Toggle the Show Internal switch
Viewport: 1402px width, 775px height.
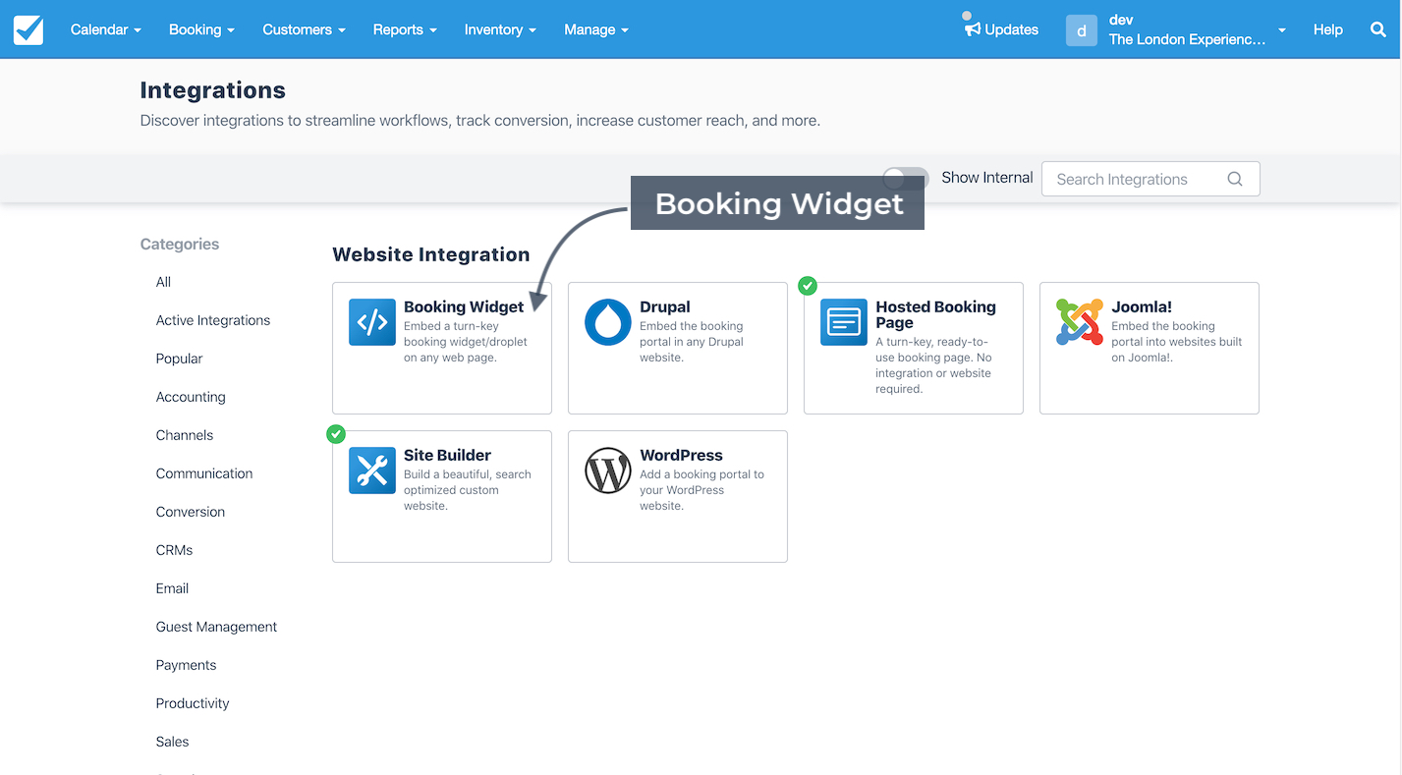(x=906, y=178)
